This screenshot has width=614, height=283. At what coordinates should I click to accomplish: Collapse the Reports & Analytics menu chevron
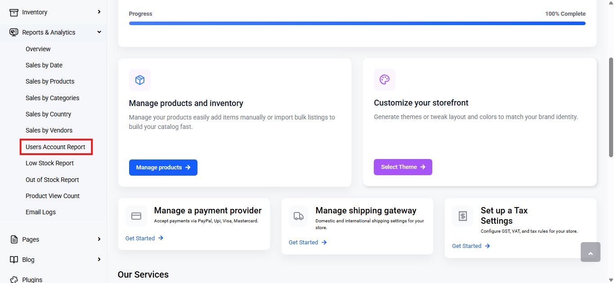[99, 32]
